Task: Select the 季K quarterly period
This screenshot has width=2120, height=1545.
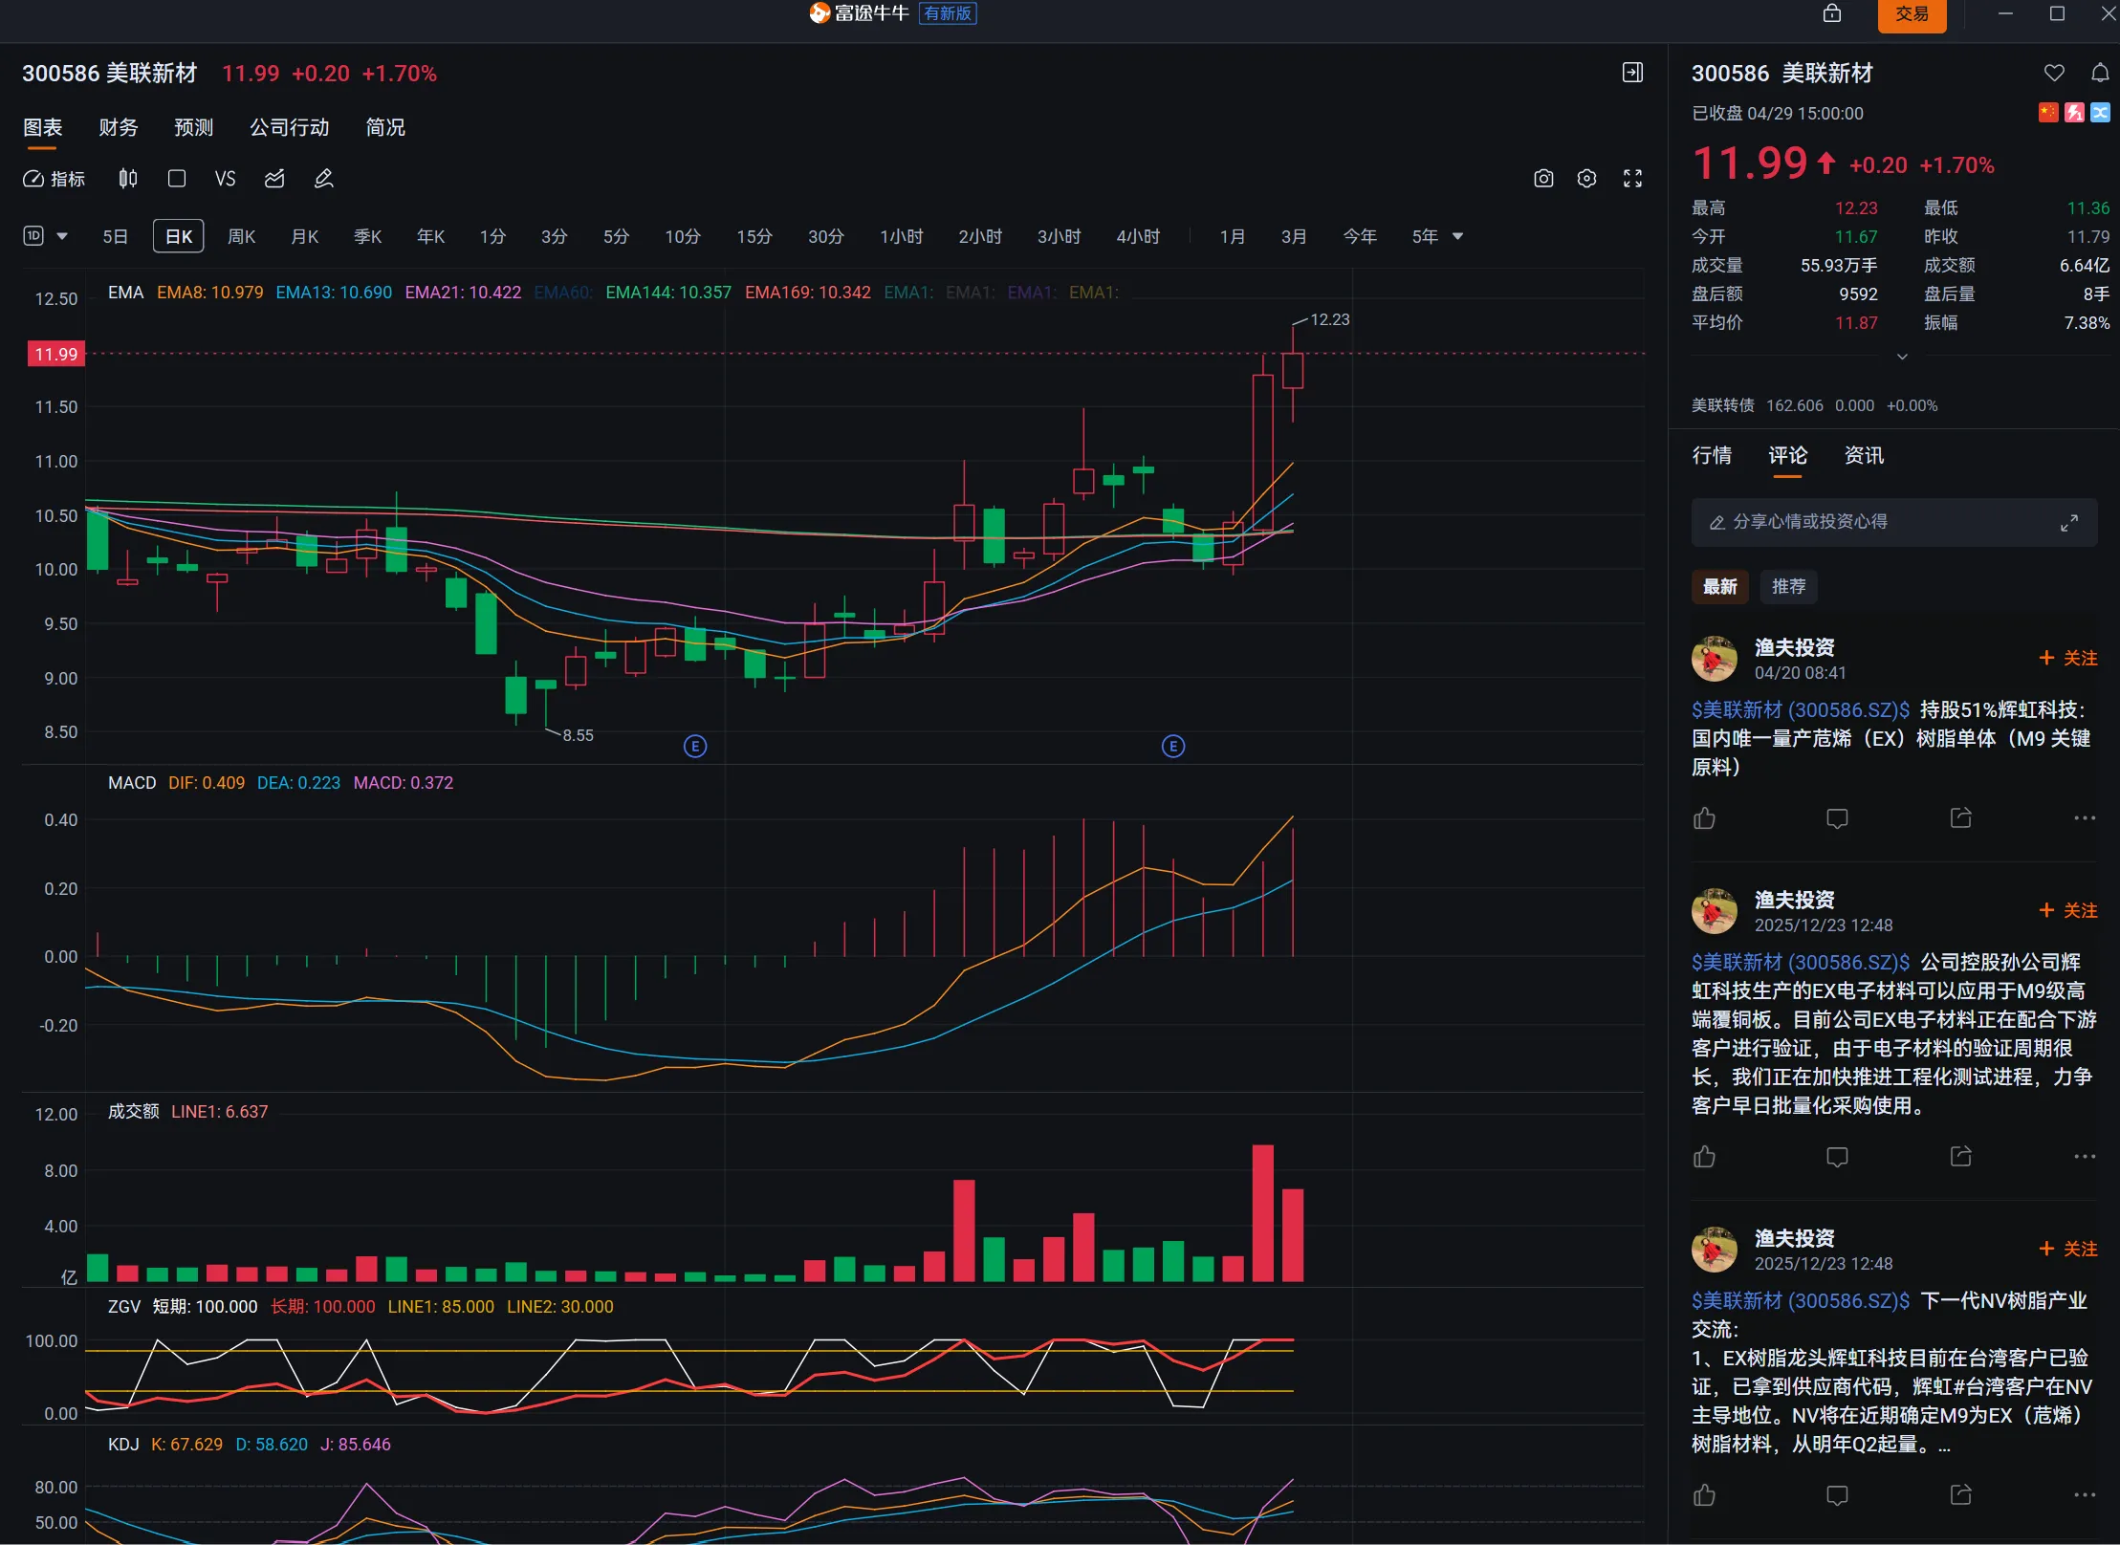Action: [x=368, y=236]
